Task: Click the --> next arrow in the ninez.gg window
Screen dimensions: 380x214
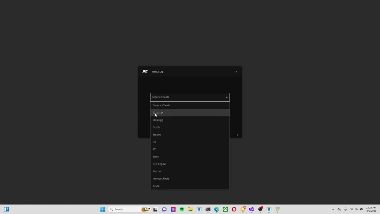Action: pyautogui.click(x=237, y=135)
